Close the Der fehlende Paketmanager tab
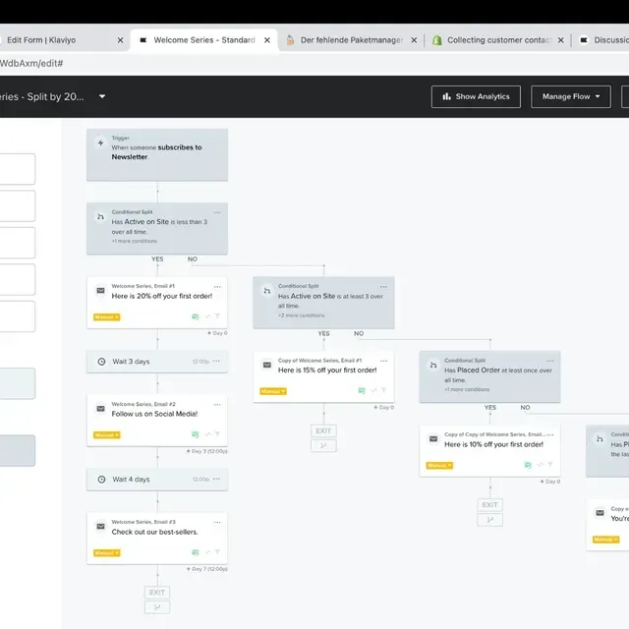 (414, 40)
